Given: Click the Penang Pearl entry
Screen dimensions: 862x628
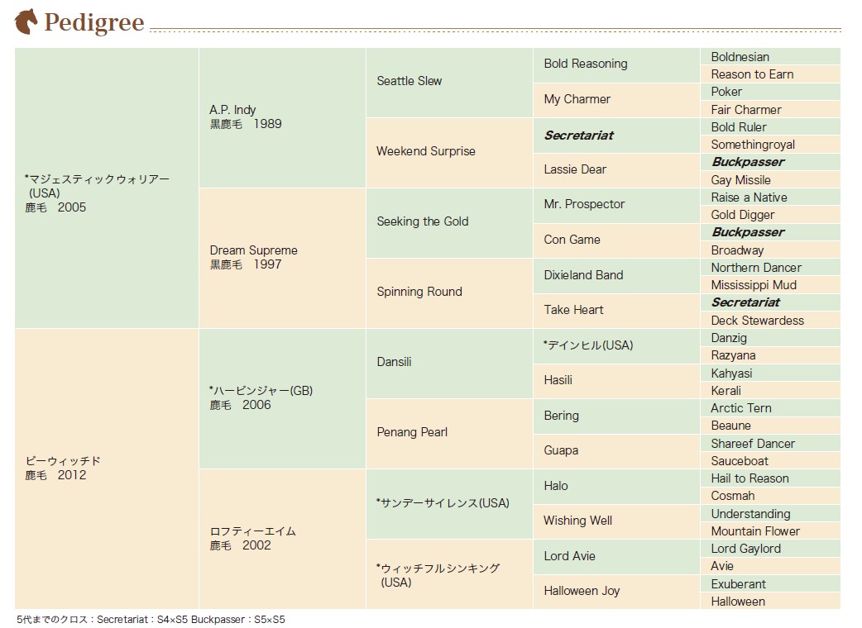Looking at the screenshot, I should pos(449,434).
